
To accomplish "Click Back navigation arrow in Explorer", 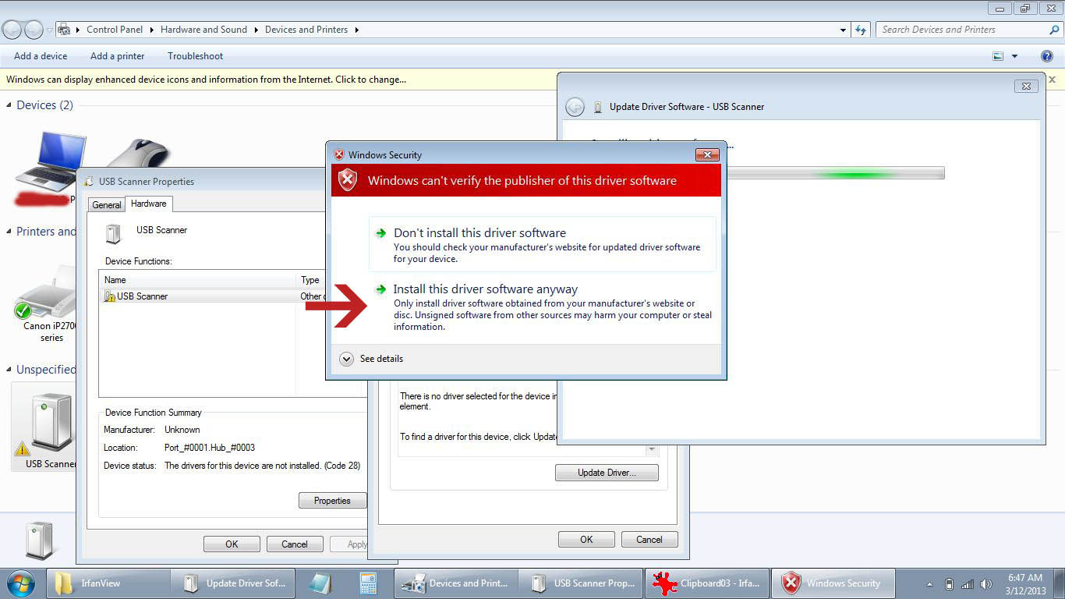I will pos(12,30).
